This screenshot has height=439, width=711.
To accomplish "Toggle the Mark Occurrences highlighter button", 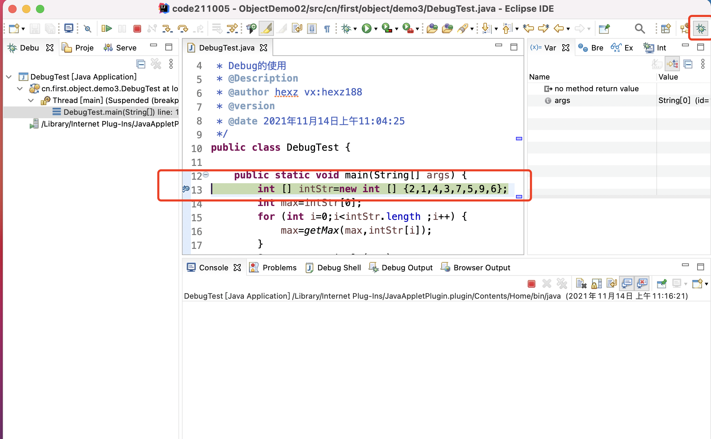I will click(x=266, y=28).
